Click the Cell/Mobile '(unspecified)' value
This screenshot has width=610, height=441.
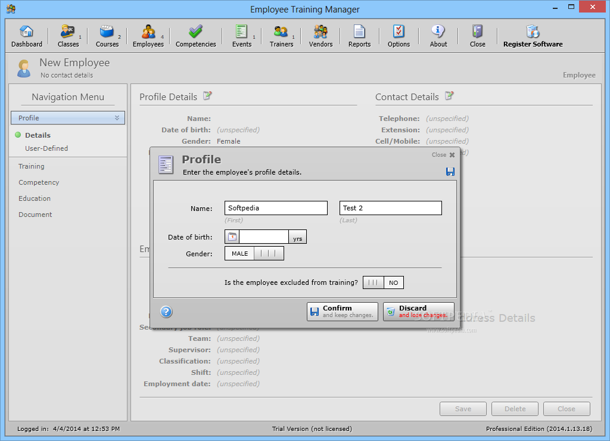[x=447, y=141]
